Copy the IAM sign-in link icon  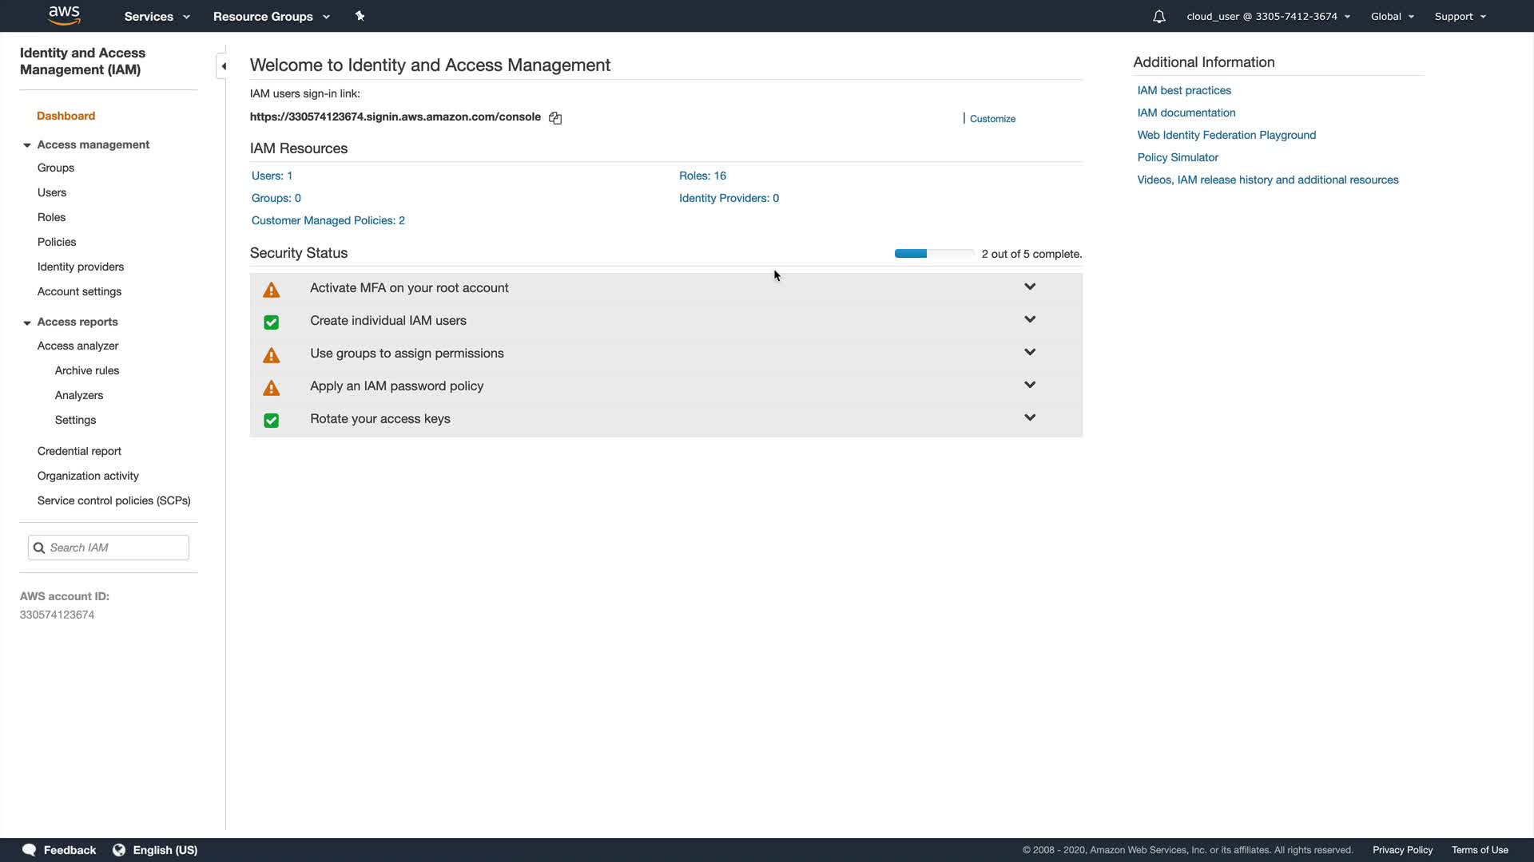pos(555,118)
